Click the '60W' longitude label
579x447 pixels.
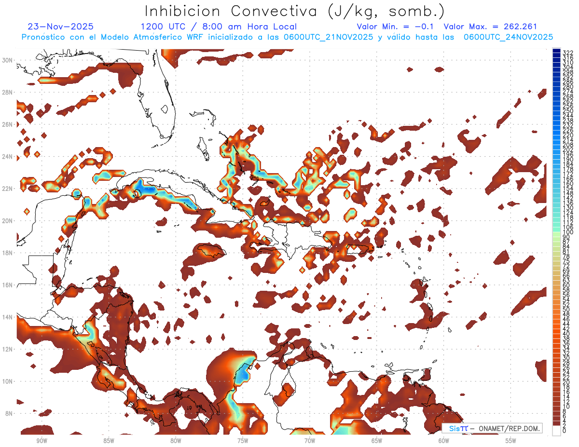click(x=444, y=440)
